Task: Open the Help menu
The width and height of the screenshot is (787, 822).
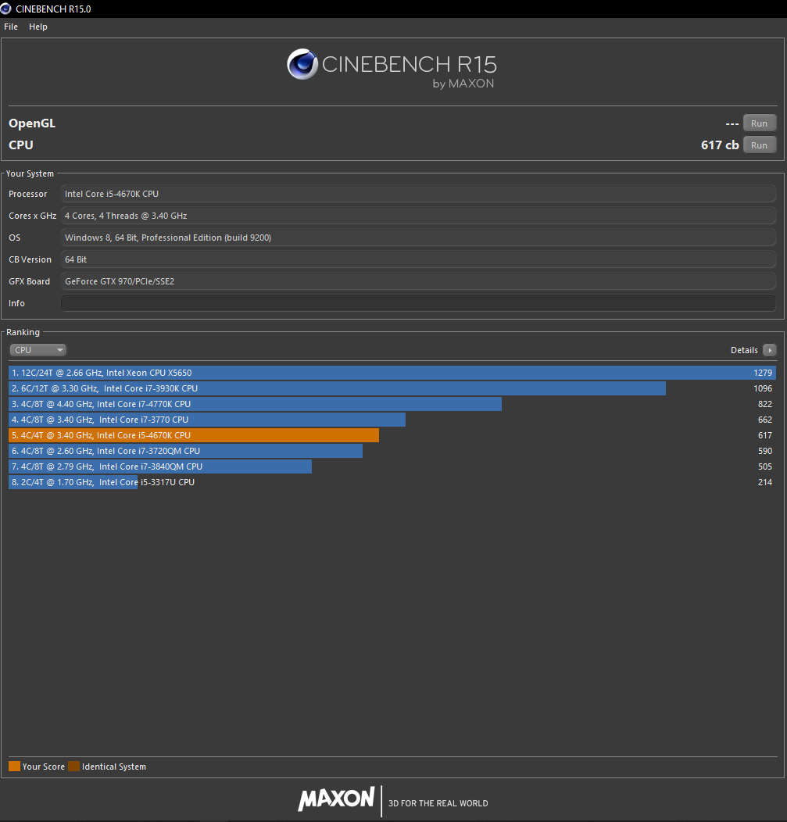Action: [x=38, y=27]
